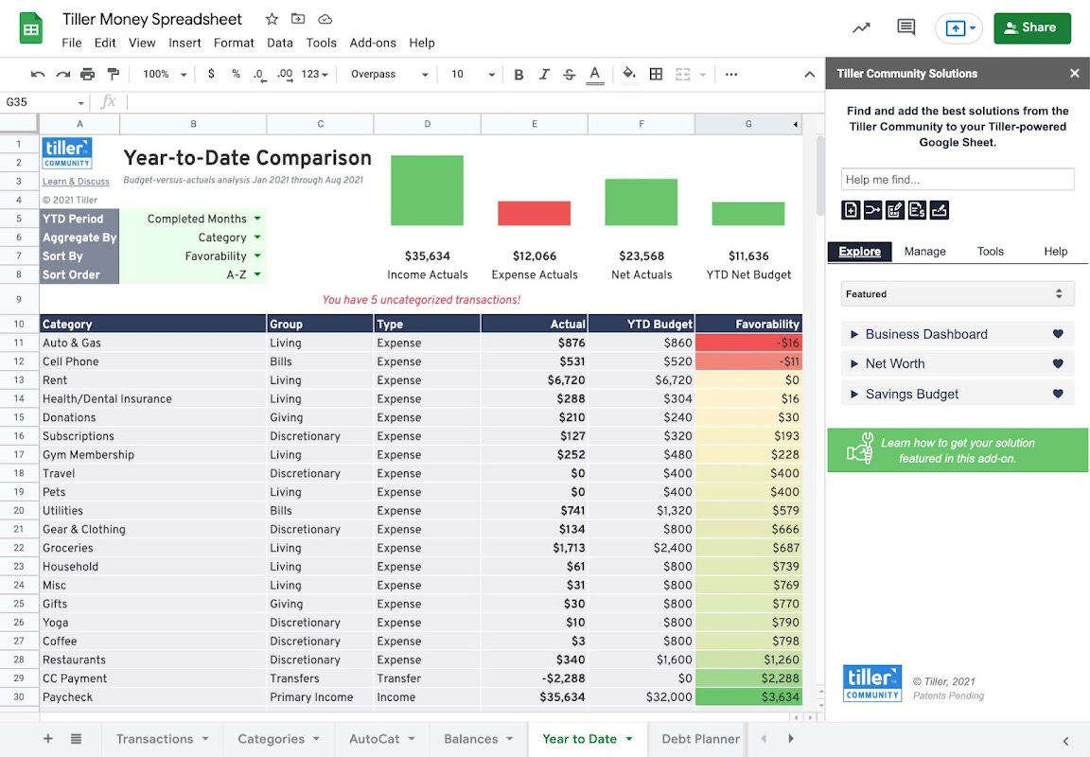This screenshot has width=1090, height=757.
Task: Open the cell borders tool
Action: (x=656, y=74)
